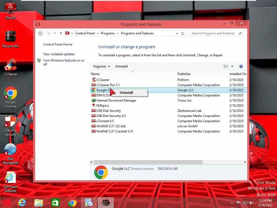Click the Tonec Inc. publisher cell
The width and height of the screenshot is (277, 208).
pyautogui.click(x=185, y=100)
